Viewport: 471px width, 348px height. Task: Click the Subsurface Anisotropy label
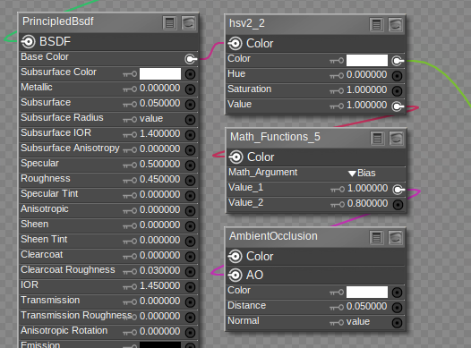(x=70, y=148)
